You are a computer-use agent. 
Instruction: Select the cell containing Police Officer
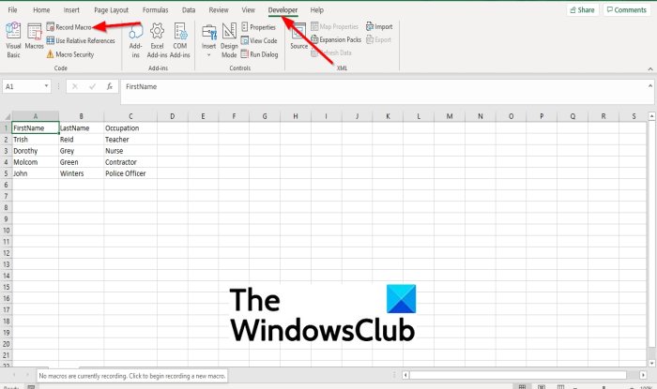[130, 173]
